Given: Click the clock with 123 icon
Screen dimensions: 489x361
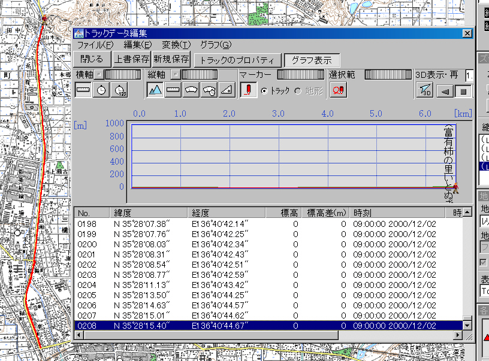Looking at the screenshot, I should [x=120, y=90].
